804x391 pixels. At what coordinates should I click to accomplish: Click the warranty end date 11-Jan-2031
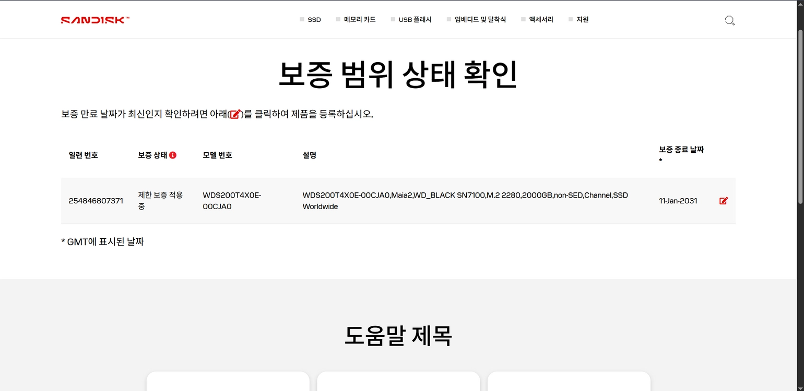point(678,201)
